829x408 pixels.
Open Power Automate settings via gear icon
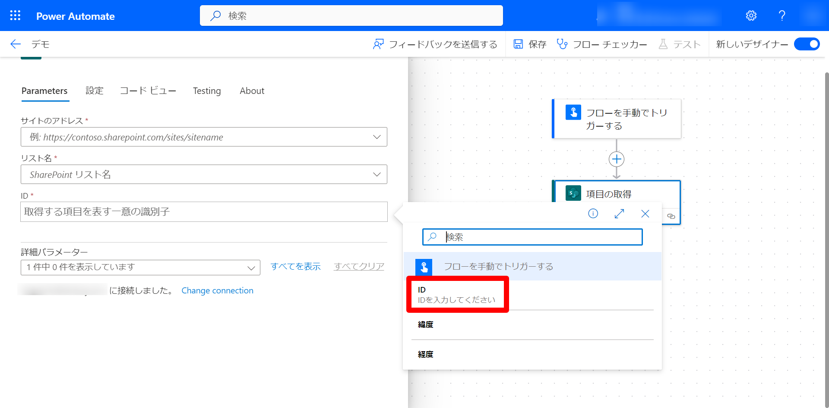tap(751, 16)
